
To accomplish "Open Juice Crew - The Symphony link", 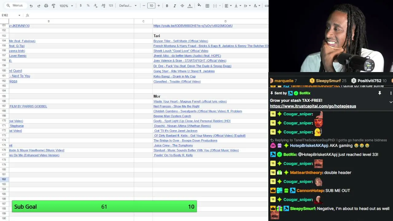I will click(173, 145).
